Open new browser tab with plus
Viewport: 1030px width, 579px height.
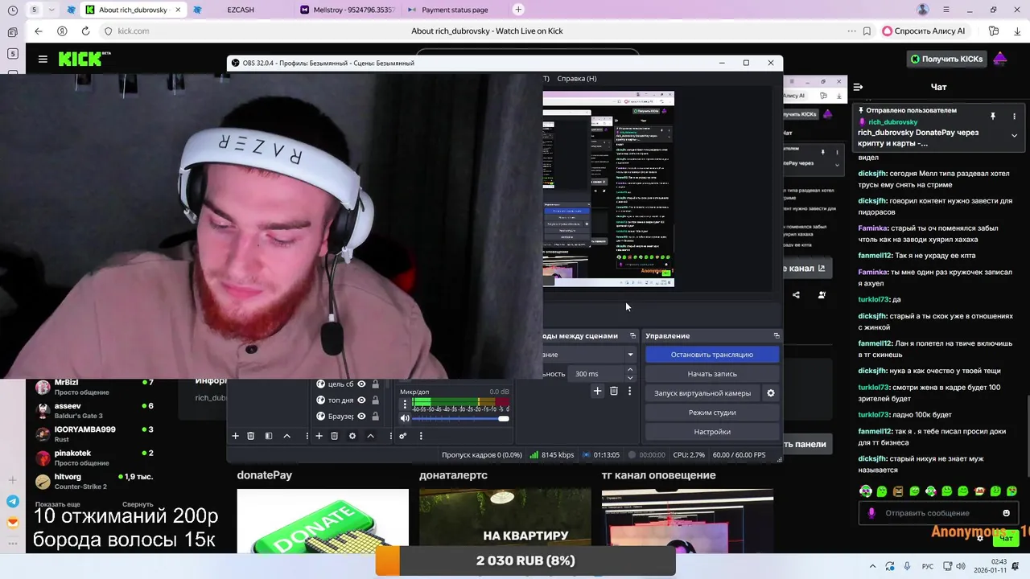[518, 10]
